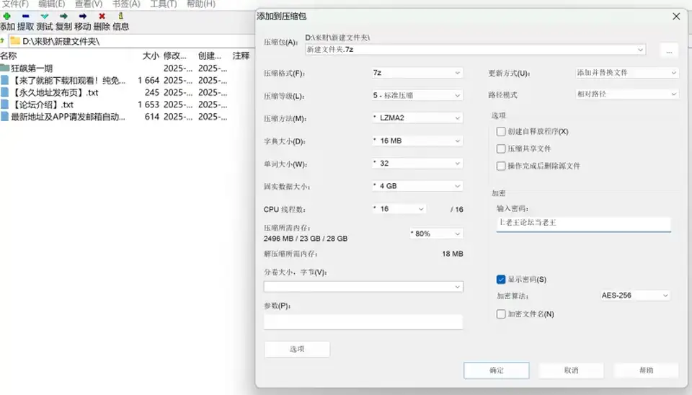Image resolution: width=692 pixels, height=395 pixels.
Task: Sort by 创建... column header
Action: click(x=210, y=56)
